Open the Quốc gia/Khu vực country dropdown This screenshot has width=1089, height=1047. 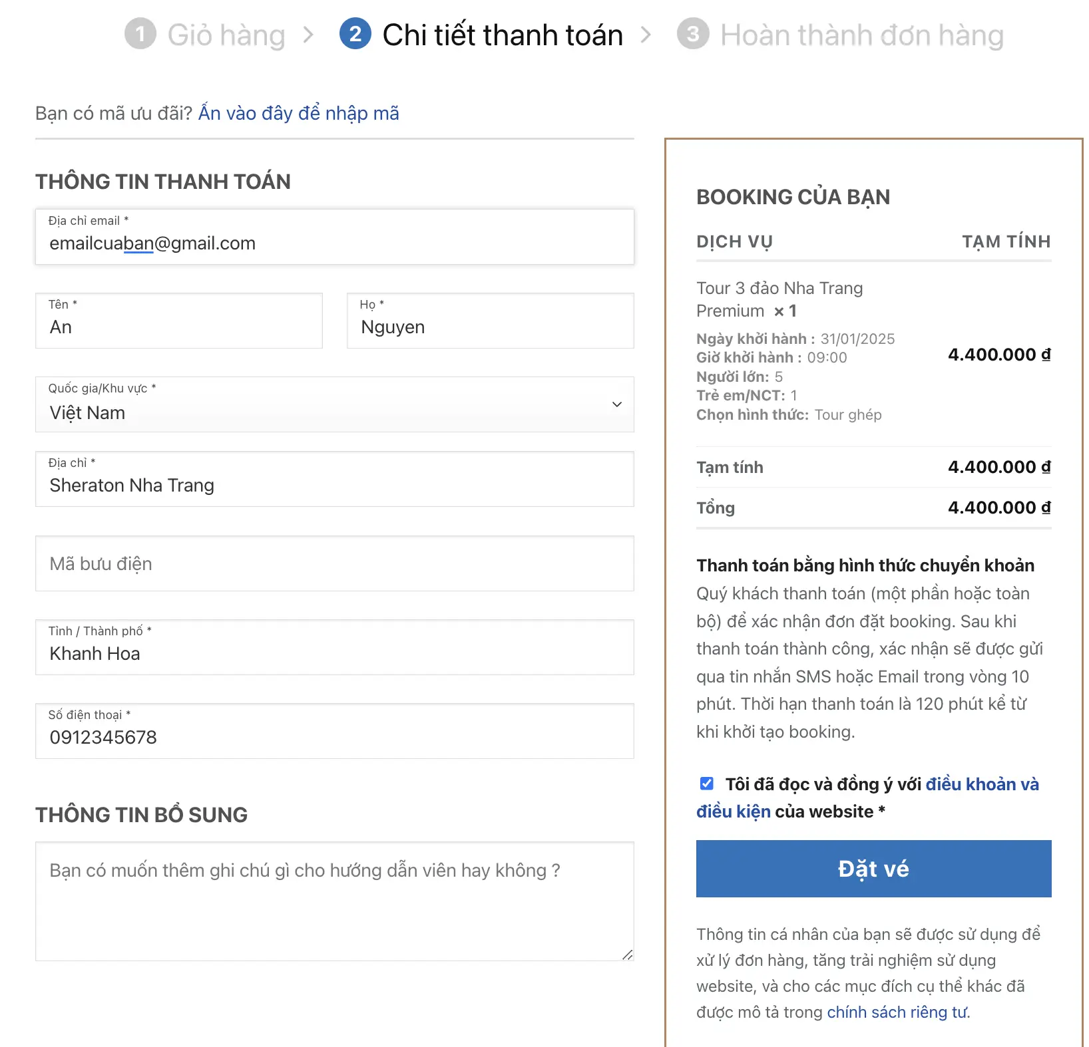[x=334, y=404]
